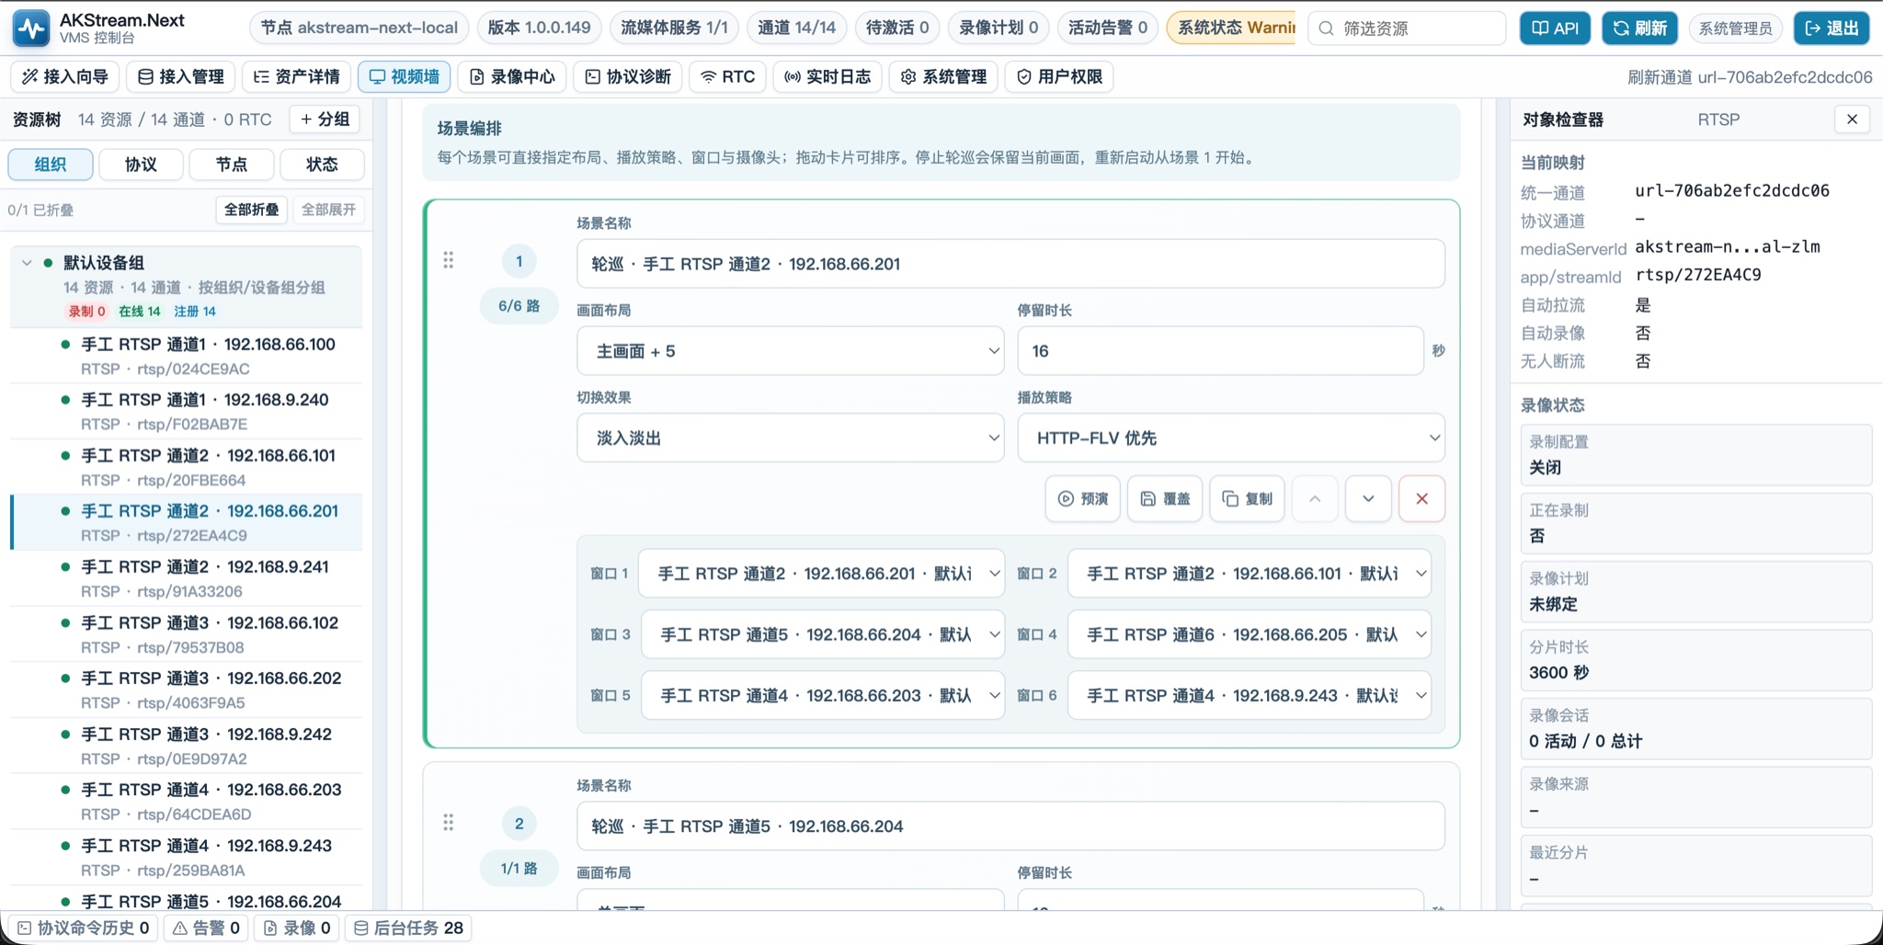Open the API docs button

click(x=1555, y=28)
